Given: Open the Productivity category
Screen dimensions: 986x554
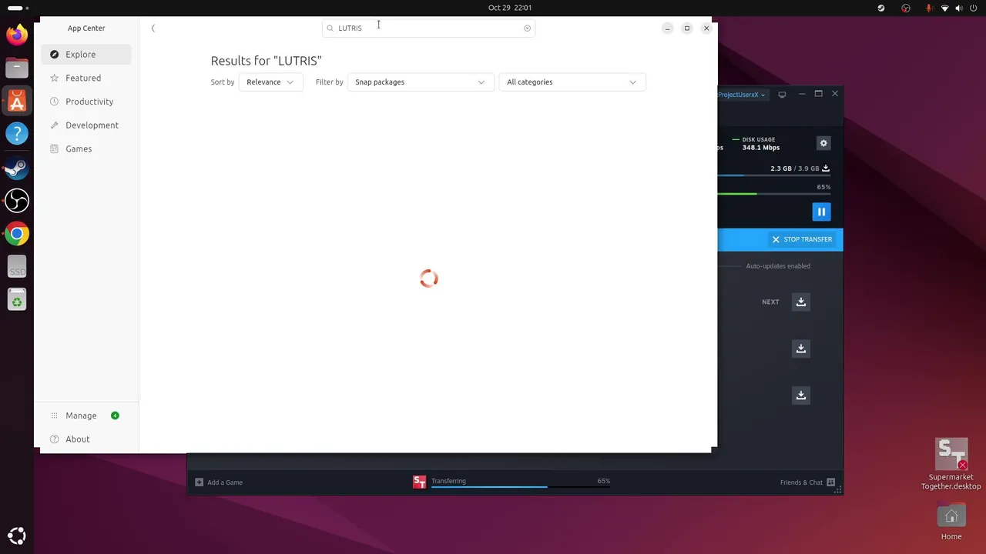Looking at the screenshot, I should [86, 102].
